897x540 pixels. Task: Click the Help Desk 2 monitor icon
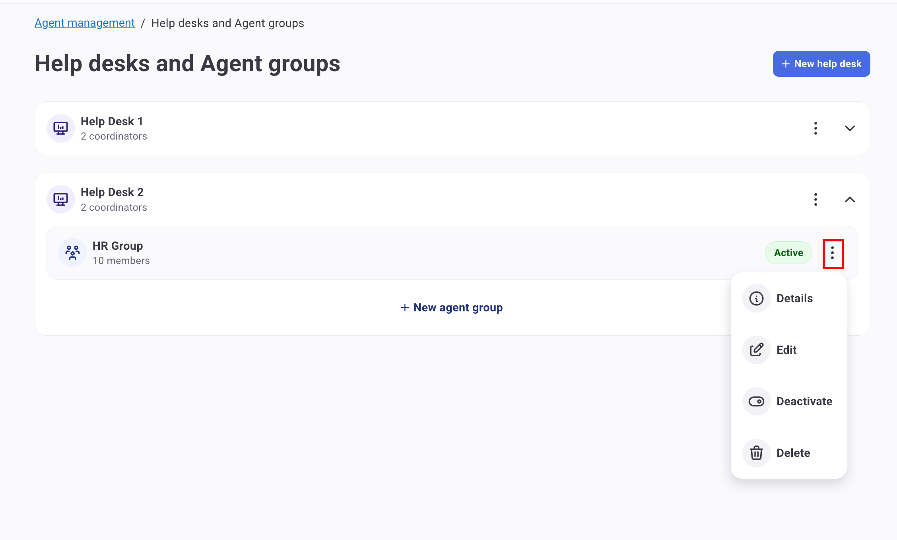tap(61, 199)
